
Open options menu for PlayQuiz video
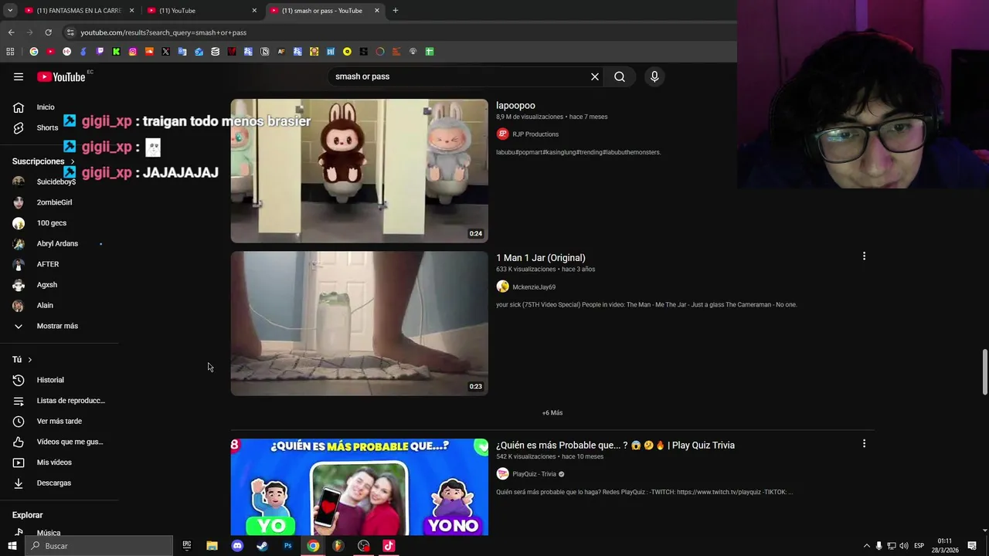[x=864, y=444]
